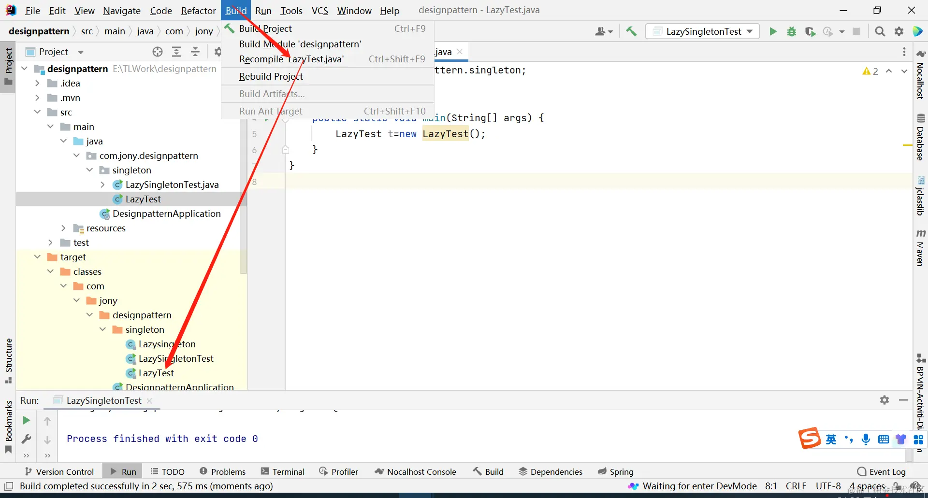Open editor tab options menu

pyautogui.click(x=904, y=52)
